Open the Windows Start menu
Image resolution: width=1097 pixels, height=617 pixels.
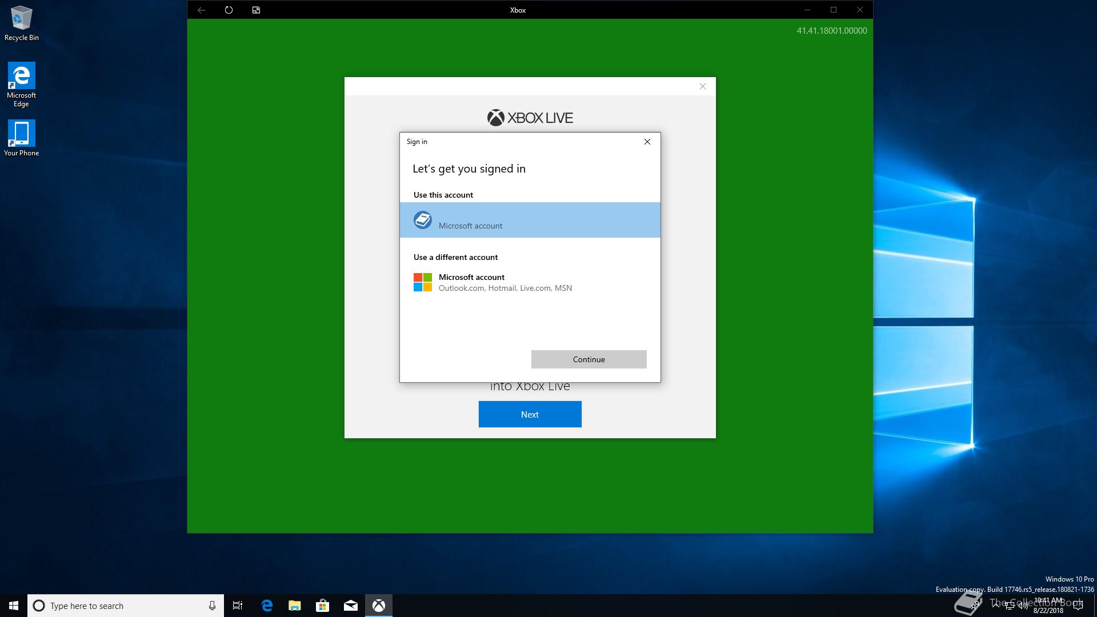coord(14,606)
